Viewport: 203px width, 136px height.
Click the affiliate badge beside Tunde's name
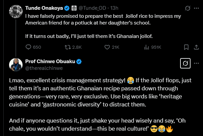pos(73,7)
